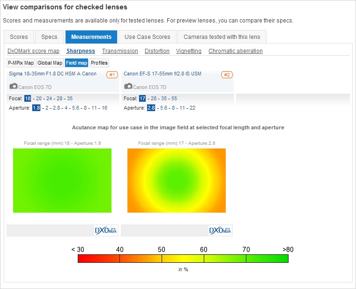Select Sigma focal length 20
The width and height of the screenshot is (356, 289).
39,98
